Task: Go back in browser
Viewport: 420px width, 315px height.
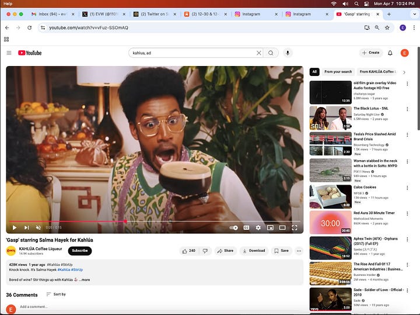Action: (7, 27)
